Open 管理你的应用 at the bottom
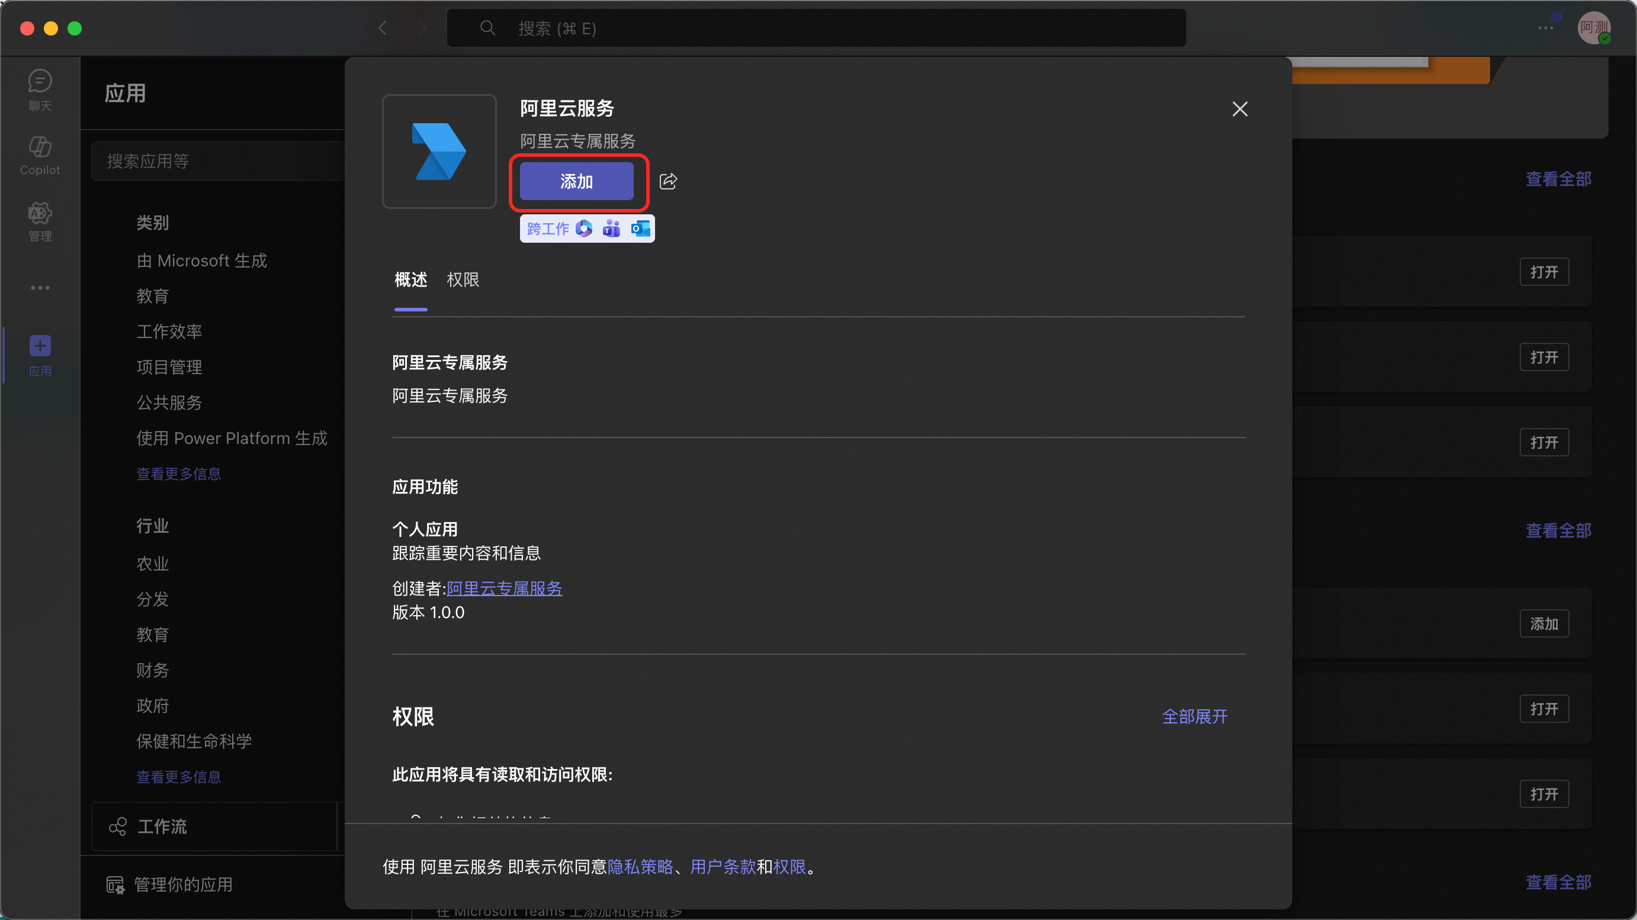Image resolution: width=1637 pixels, height=920 pixels. click(x=183, y=884)
